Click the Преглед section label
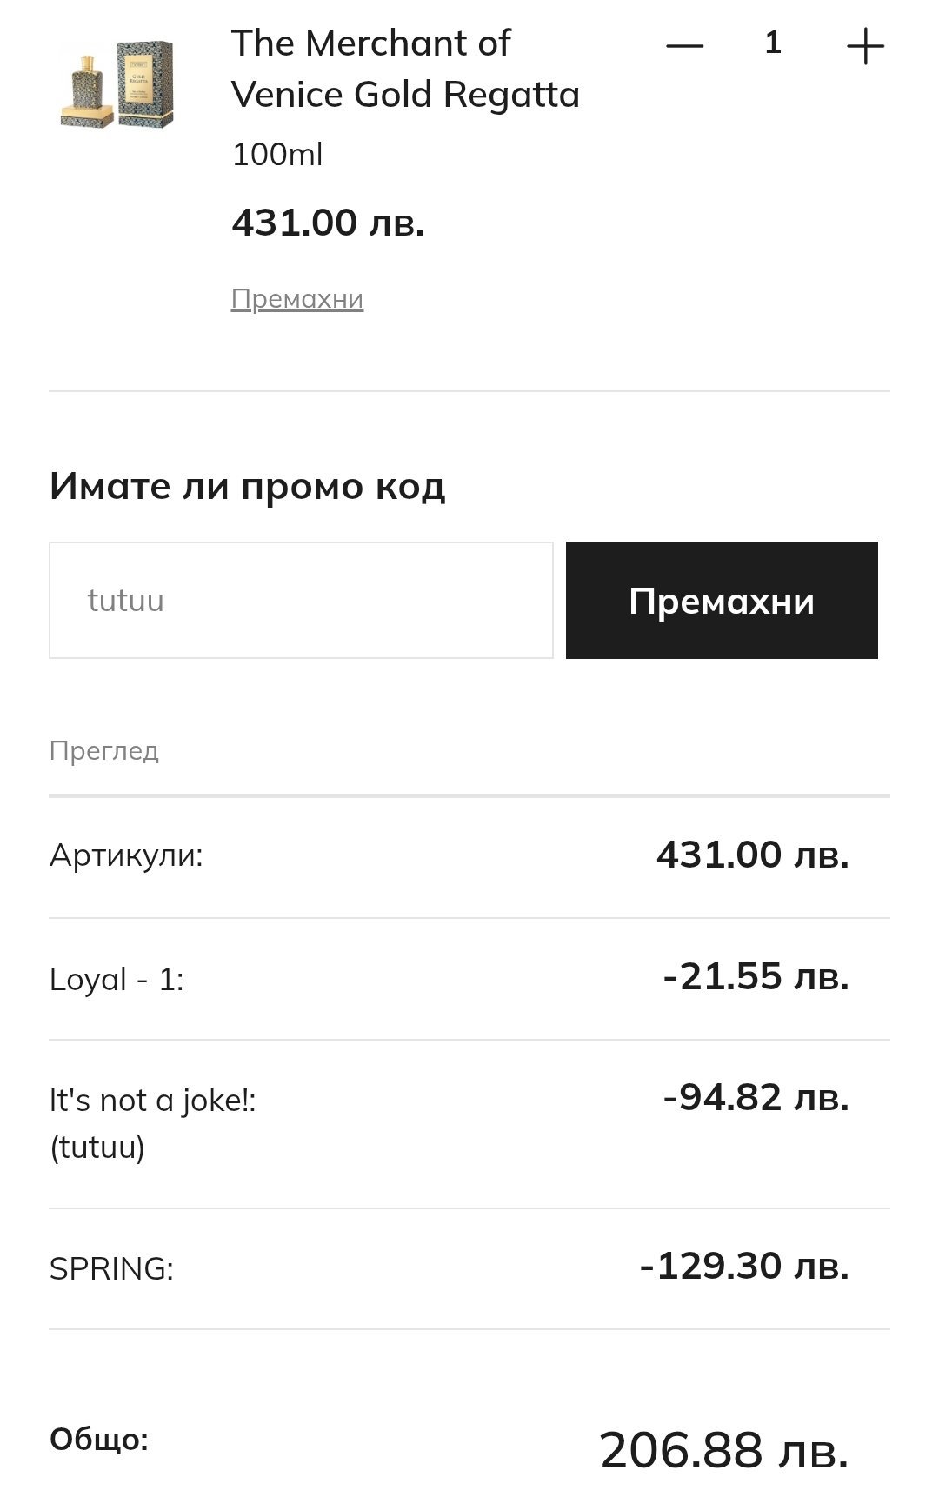The width and height of the screenshot is (939, 1497). click(x=104, y=750)
